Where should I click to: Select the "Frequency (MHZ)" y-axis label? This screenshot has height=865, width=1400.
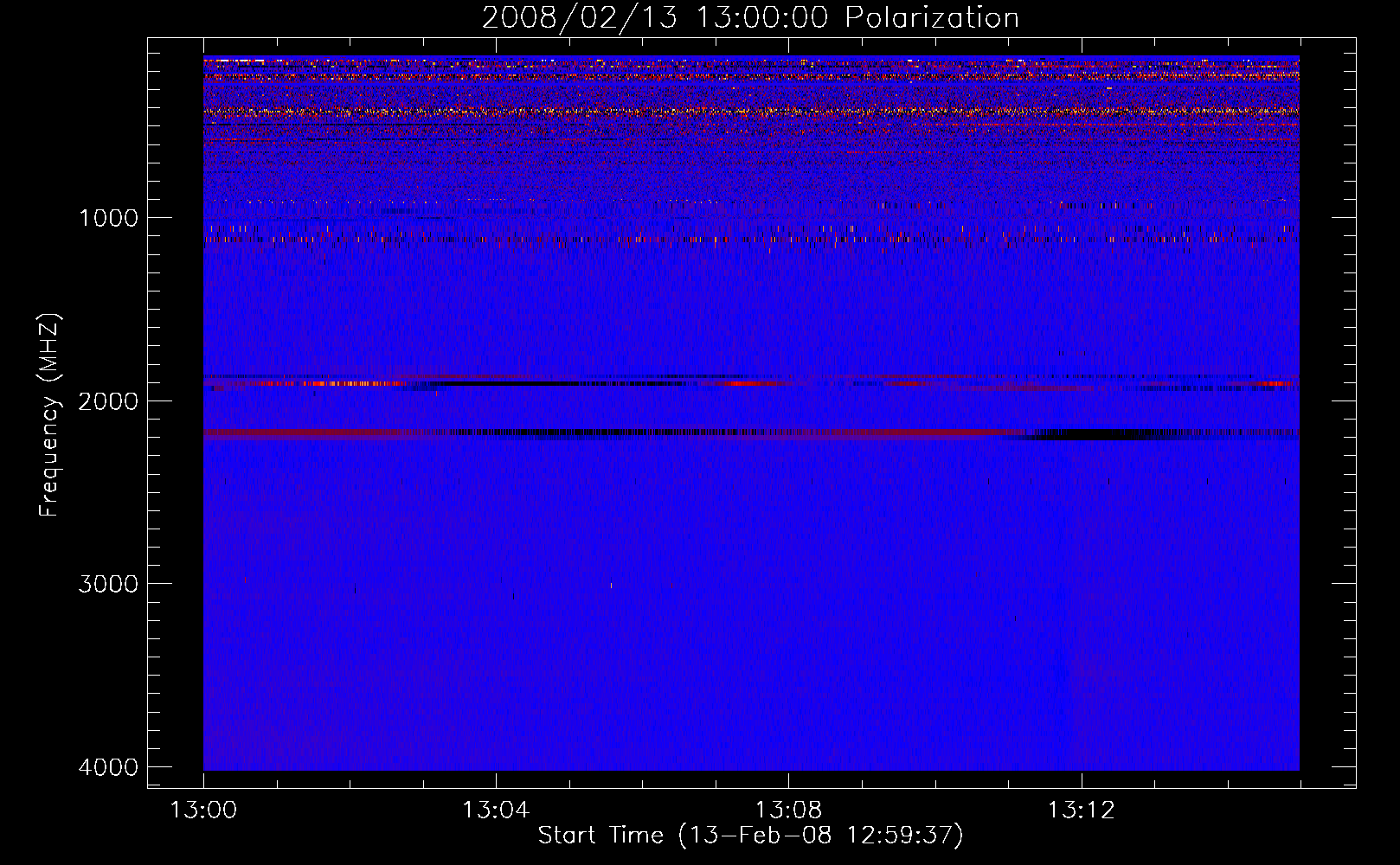49,415
